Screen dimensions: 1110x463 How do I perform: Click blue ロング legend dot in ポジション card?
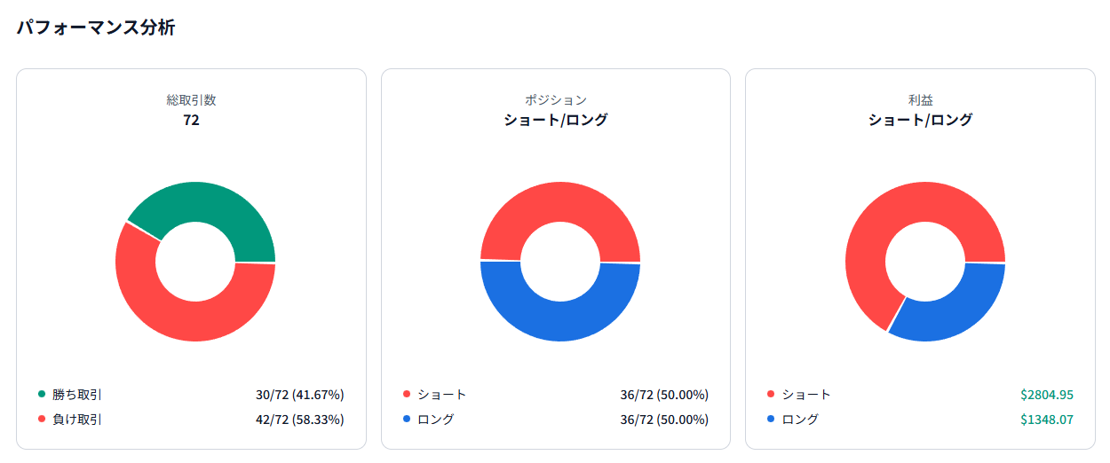(x=407, y=419)
